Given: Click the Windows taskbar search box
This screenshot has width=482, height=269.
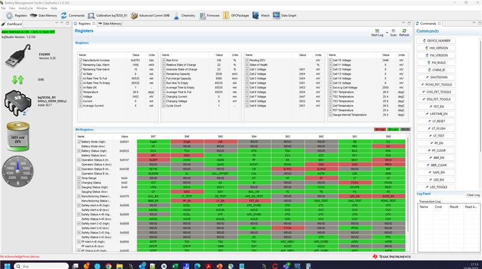Looking at the screenshot, I should (x=41, y=266).
